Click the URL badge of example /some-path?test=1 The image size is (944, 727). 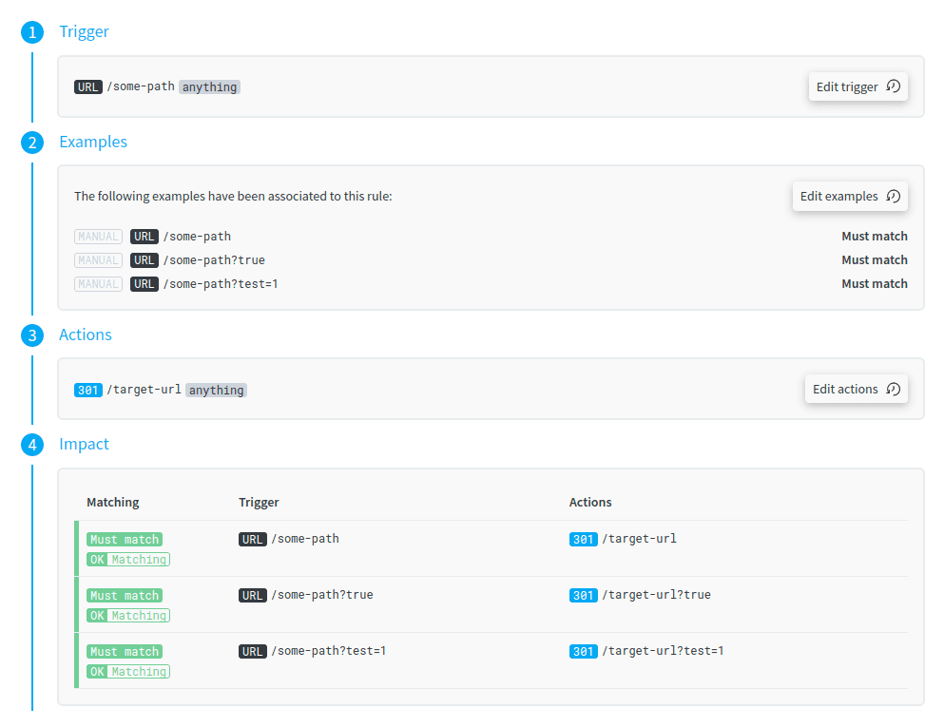(144, 284)
